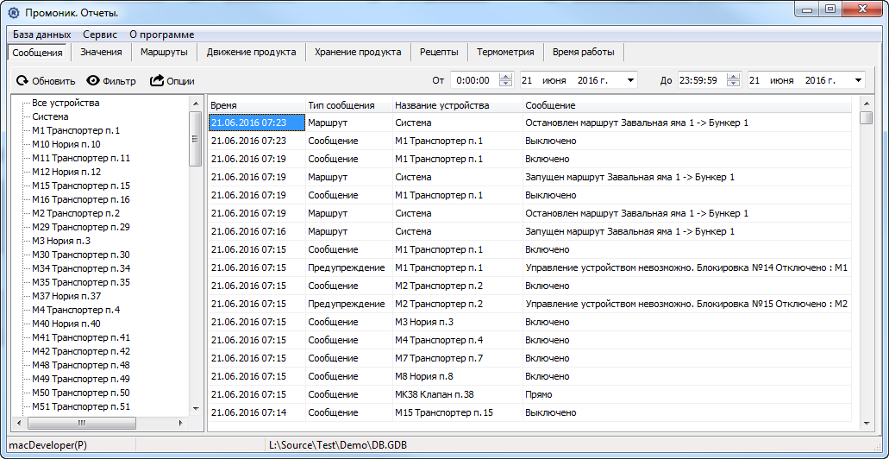Screen dimensions: 889x459
Task: Switch to the Время работы tab
Action: (x=584, y=52)
